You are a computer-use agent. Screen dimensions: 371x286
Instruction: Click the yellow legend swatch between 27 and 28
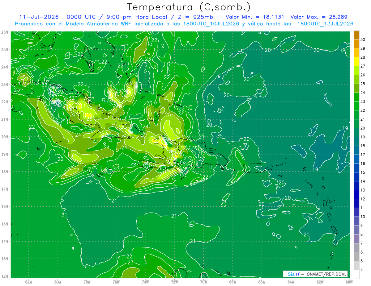click(356, 62)
